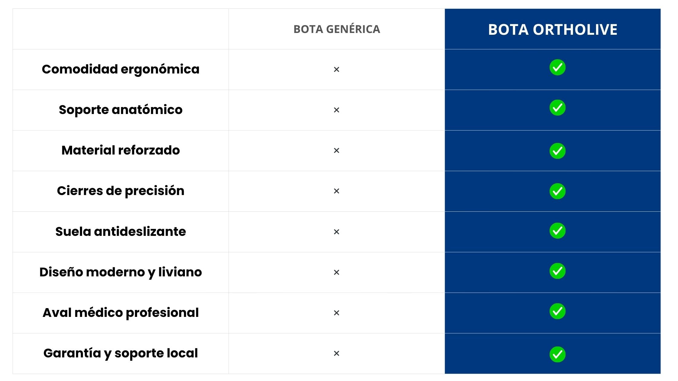Click the green check for Soporte anatómico
Image resolution: width=678 pixels, height=381 pixels.
557,108
